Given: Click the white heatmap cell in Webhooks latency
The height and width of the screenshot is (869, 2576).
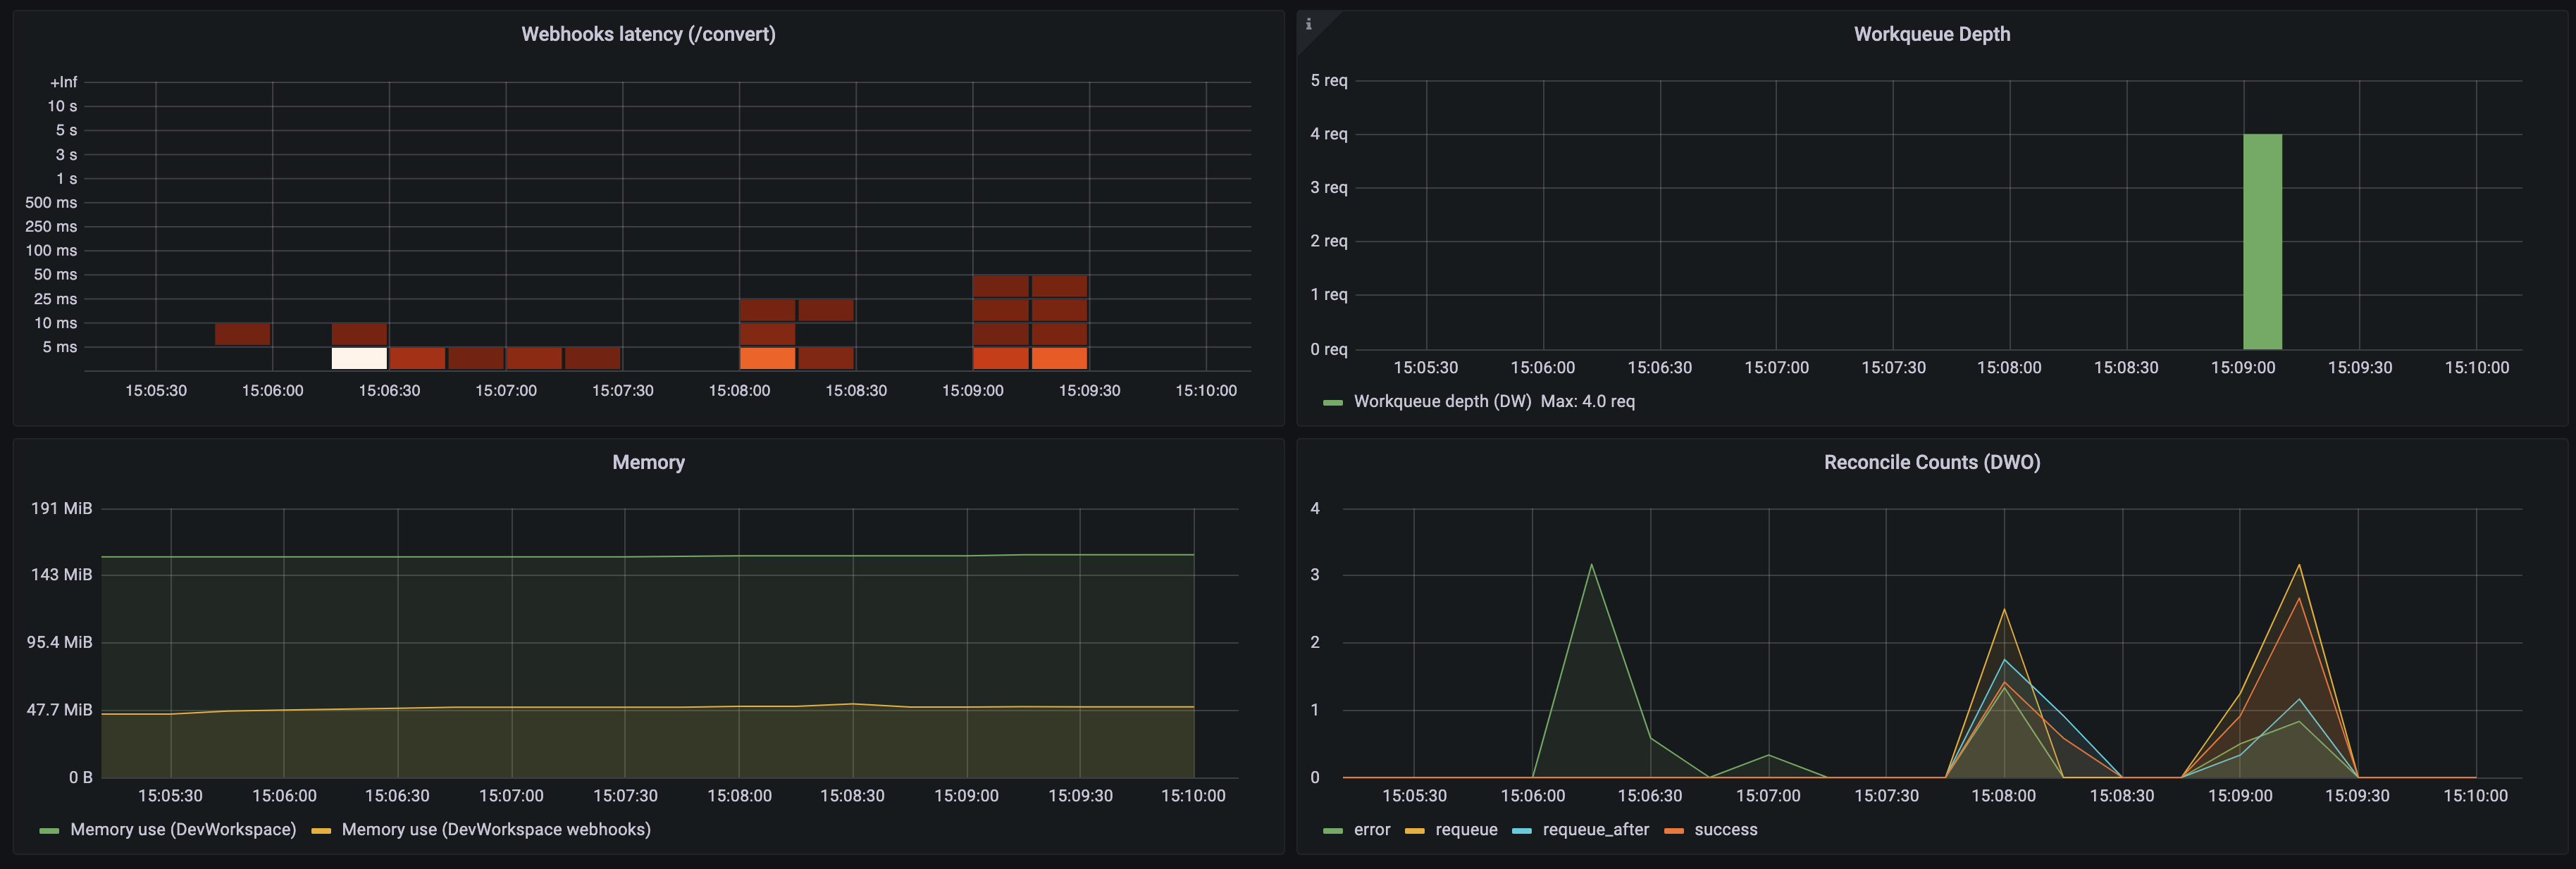Looking at the screenshot, I should (x=359, y=358).
